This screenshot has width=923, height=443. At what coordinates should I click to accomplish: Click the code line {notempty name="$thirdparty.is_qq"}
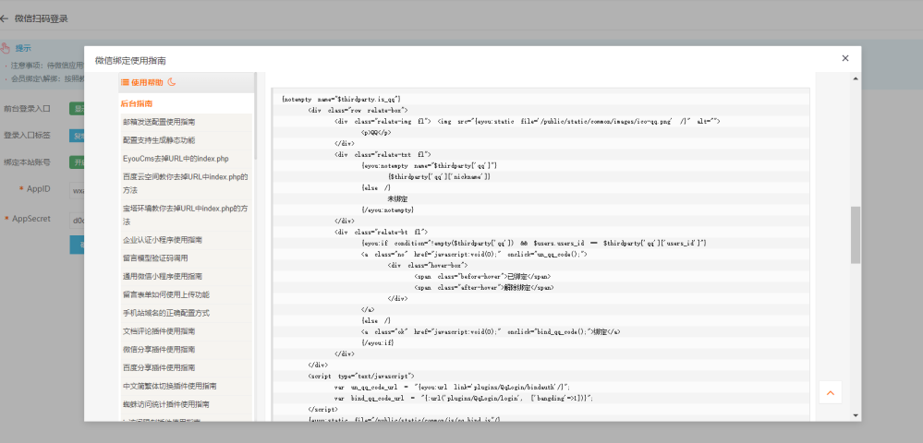tap(342, 100)
